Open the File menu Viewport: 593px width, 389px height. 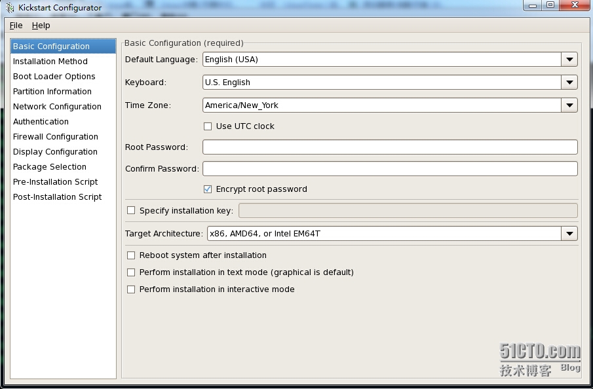point(16,26)
